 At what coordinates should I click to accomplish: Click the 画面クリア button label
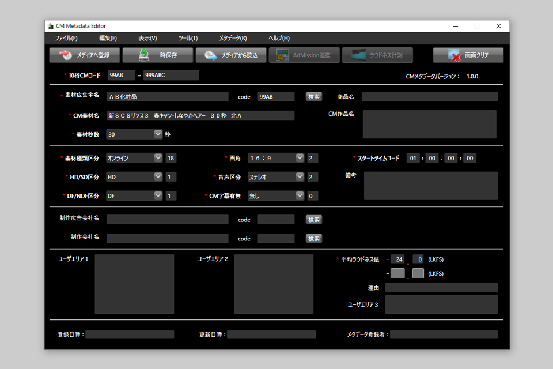click(476, 55)
